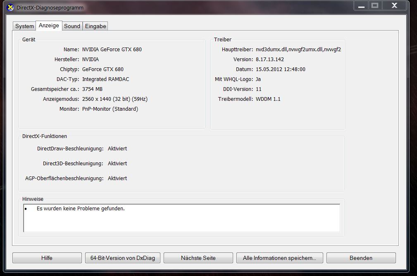Click the 'Mit WHQL-Logo' value 'Ja'
This screenshot has height=276, width=417.
tap(258, 79)
